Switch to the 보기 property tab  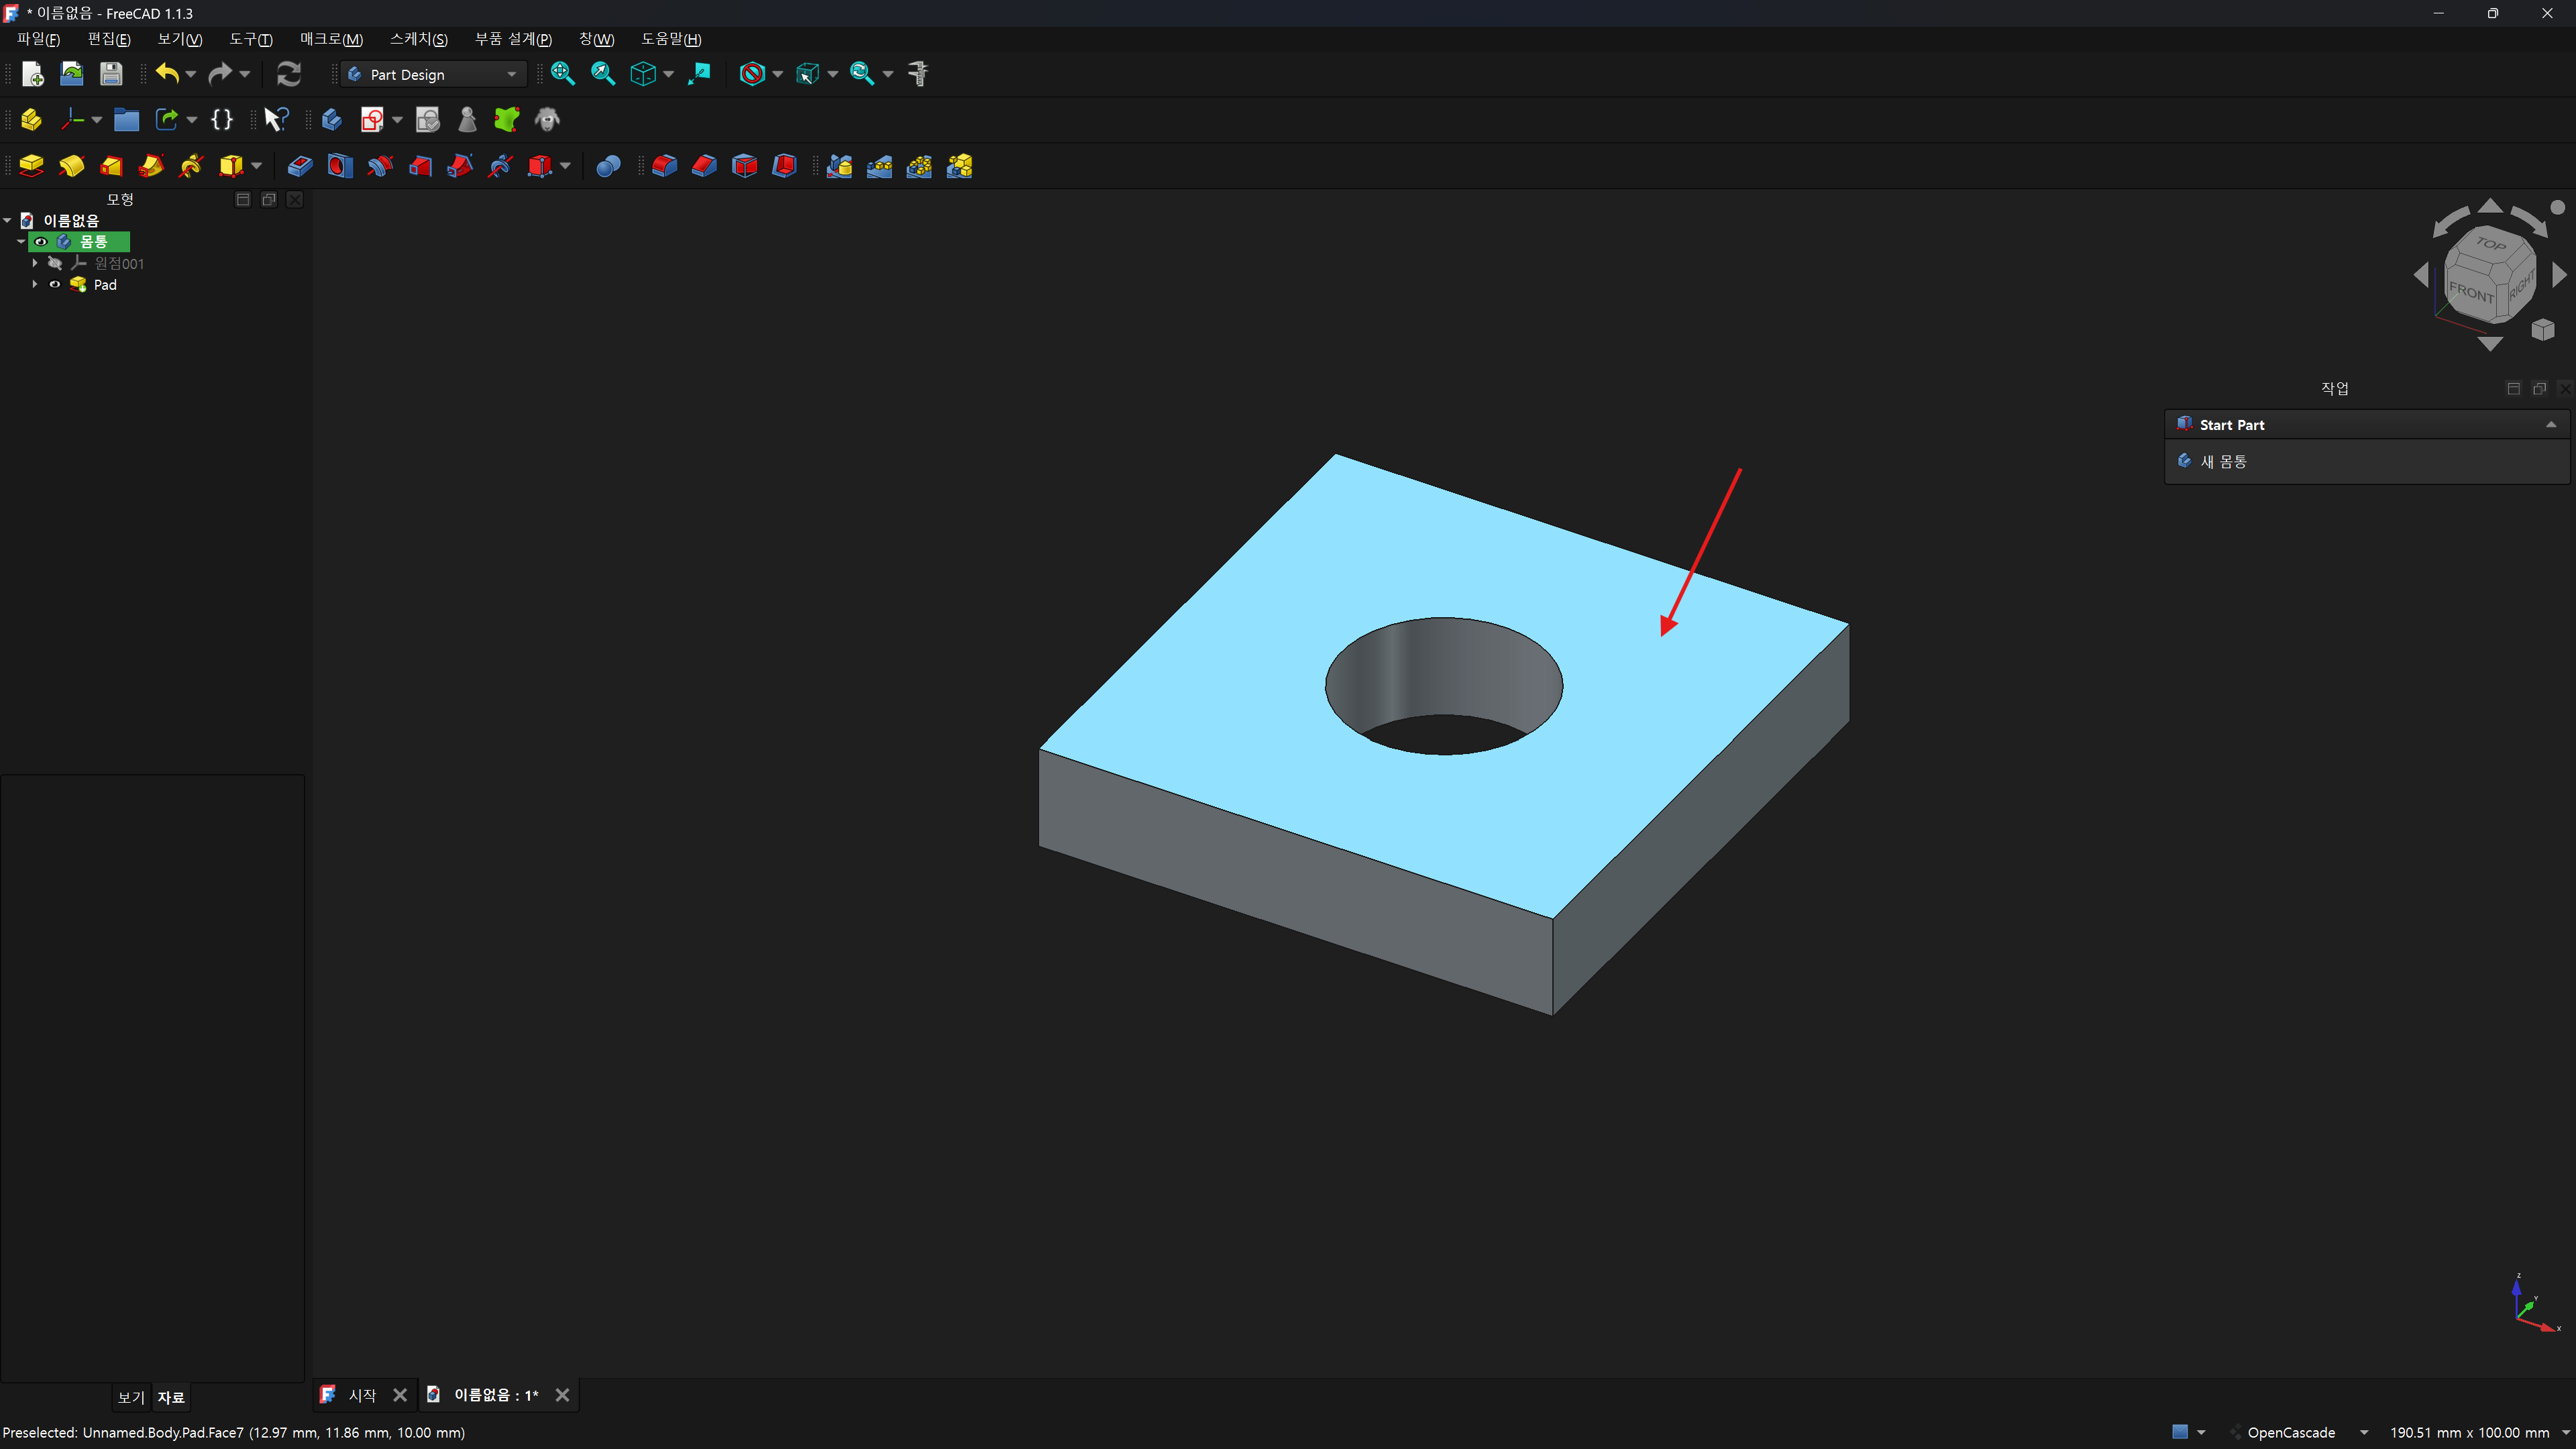[x=131, y=1397]
